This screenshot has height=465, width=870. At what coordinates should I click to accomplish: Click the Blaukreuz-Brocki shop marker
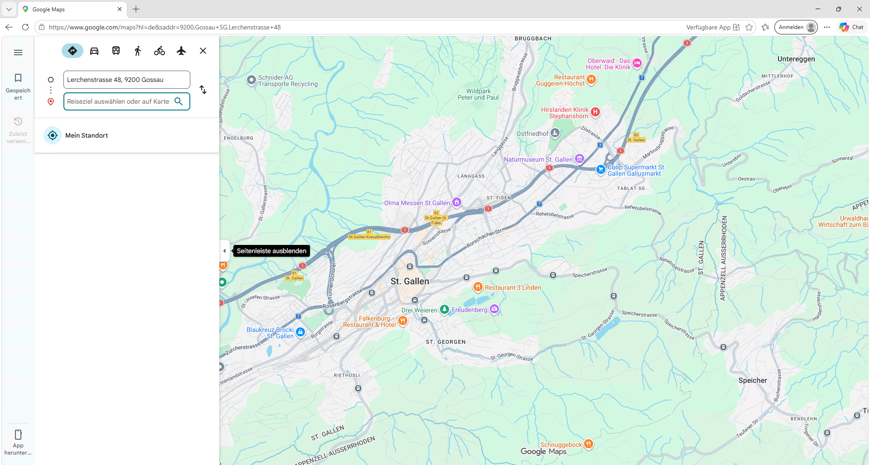pos(300,332)
